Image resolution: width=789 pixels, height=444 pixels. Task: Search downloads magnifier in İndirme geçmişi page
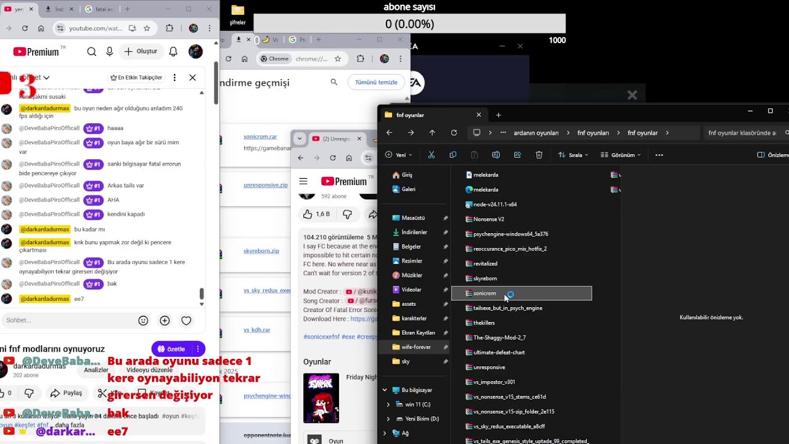pyautogui.click(x=334, y=82)
